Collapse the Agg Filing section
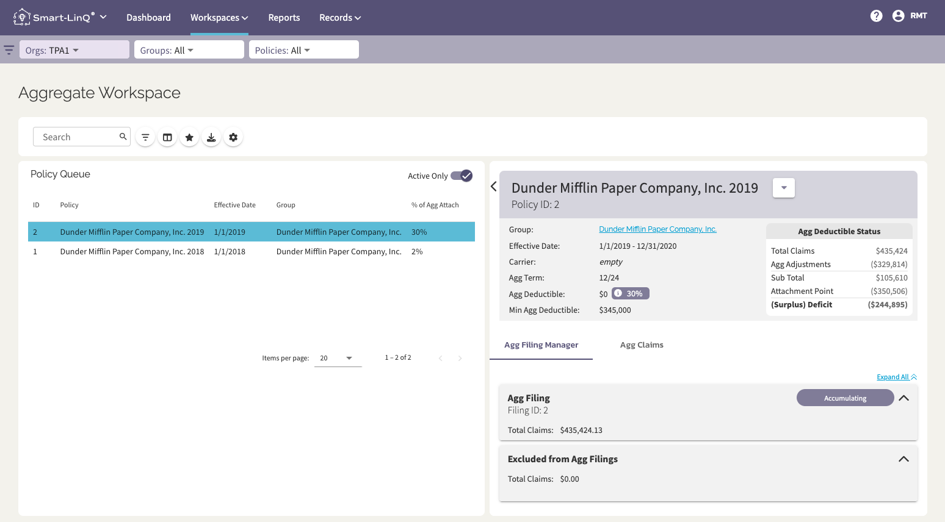The width and height of the screenshot is (945, 522). [x=904, y=398]
